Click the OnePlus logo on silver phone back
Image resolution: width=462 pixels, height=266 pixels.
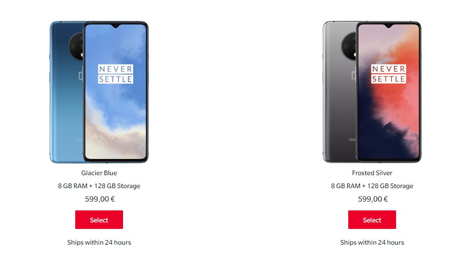pos(354,76)
